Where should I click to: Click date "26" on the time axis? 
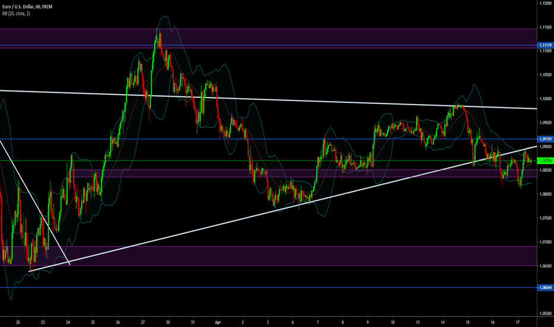(118, 322)
